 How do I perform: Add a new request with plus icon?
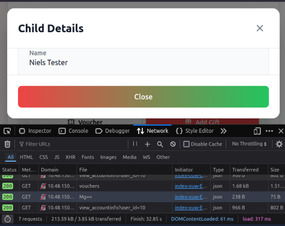[147, 144]
